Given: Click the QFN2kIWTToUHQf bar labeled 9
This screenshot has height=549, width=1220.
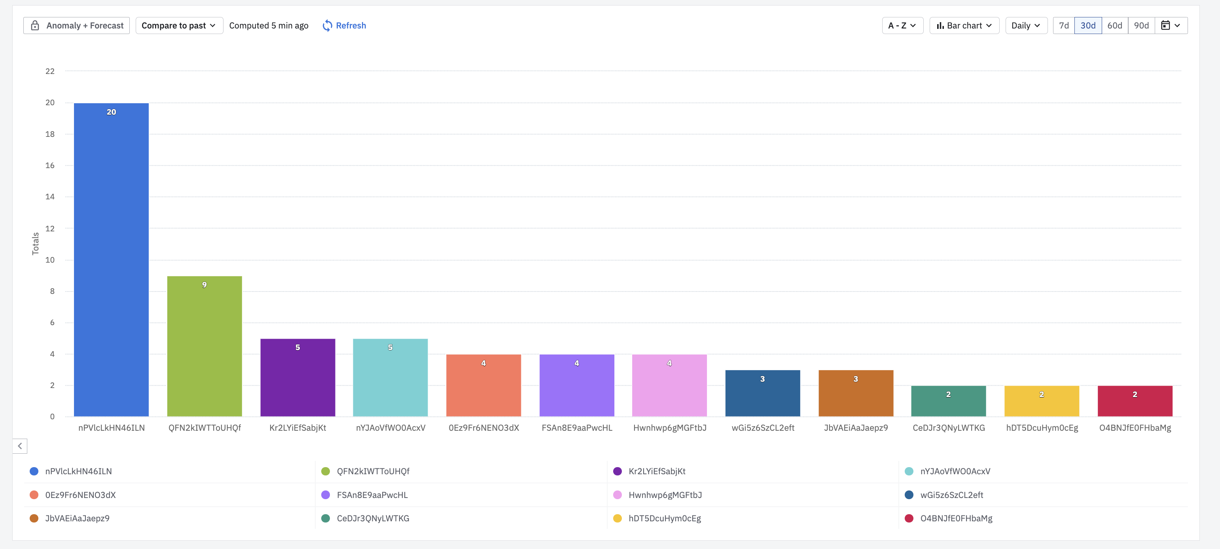Looking at the screenshot, I should click(x=205, y=346).
